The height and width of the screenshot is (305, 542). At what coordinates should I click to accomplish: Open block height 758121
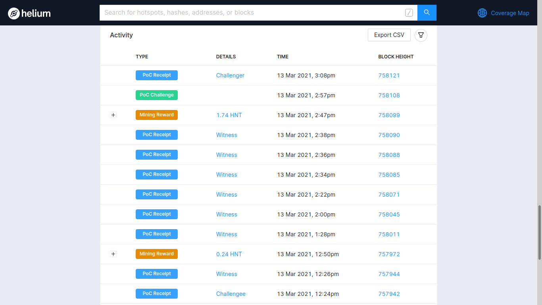click(x=389, y=75)
